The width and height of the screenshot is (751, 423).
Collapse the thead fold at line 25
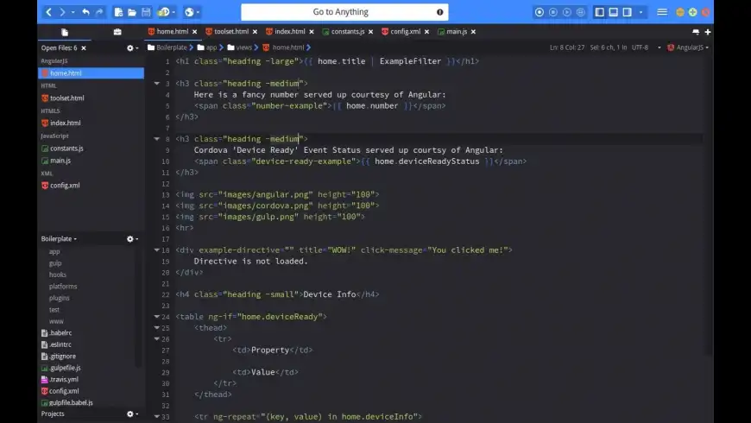click(156, 328)
